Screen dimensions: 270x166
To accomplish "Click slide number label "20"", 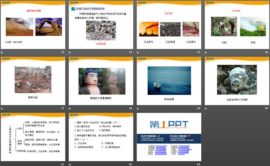I will pyautogui.click(x=267, y=108).
